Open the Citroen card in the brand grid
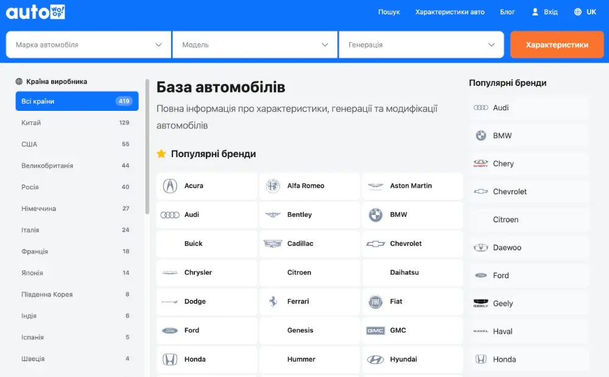Image resolution: width=609 pixels, height=377 pixels. pyautogui.click(x=309, y=273)
